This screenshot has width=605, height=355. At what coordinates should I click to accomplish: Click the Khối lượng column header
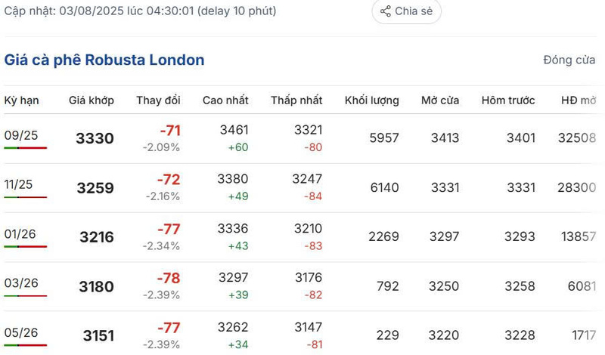click(372, 100)
